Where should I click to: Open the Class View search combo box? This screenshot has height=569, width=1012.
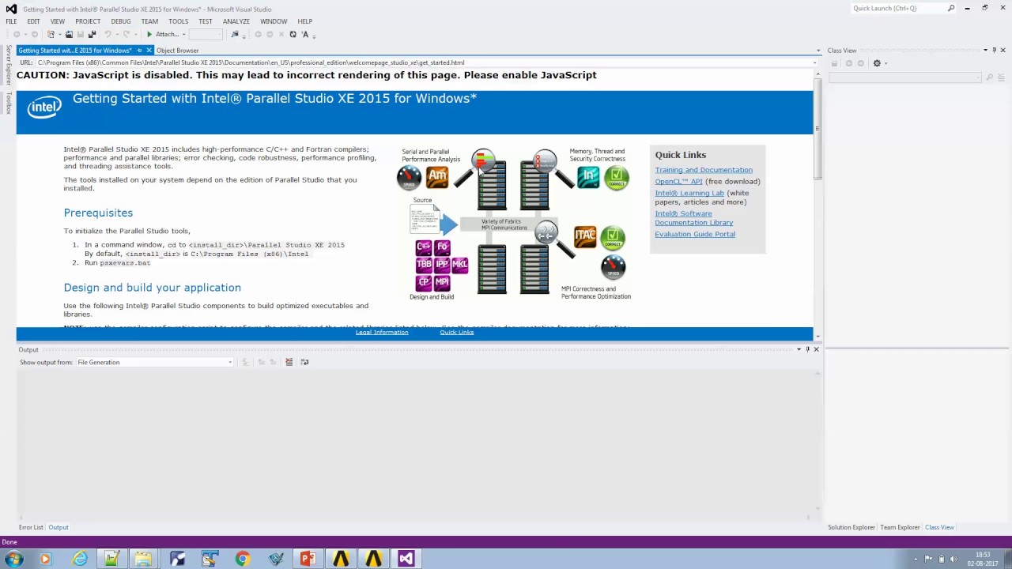(x=905, y=77)
